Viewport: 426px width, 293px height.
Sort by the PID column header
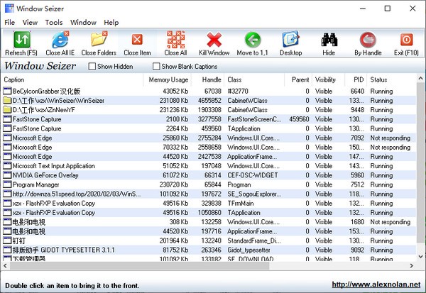(356, 79)
